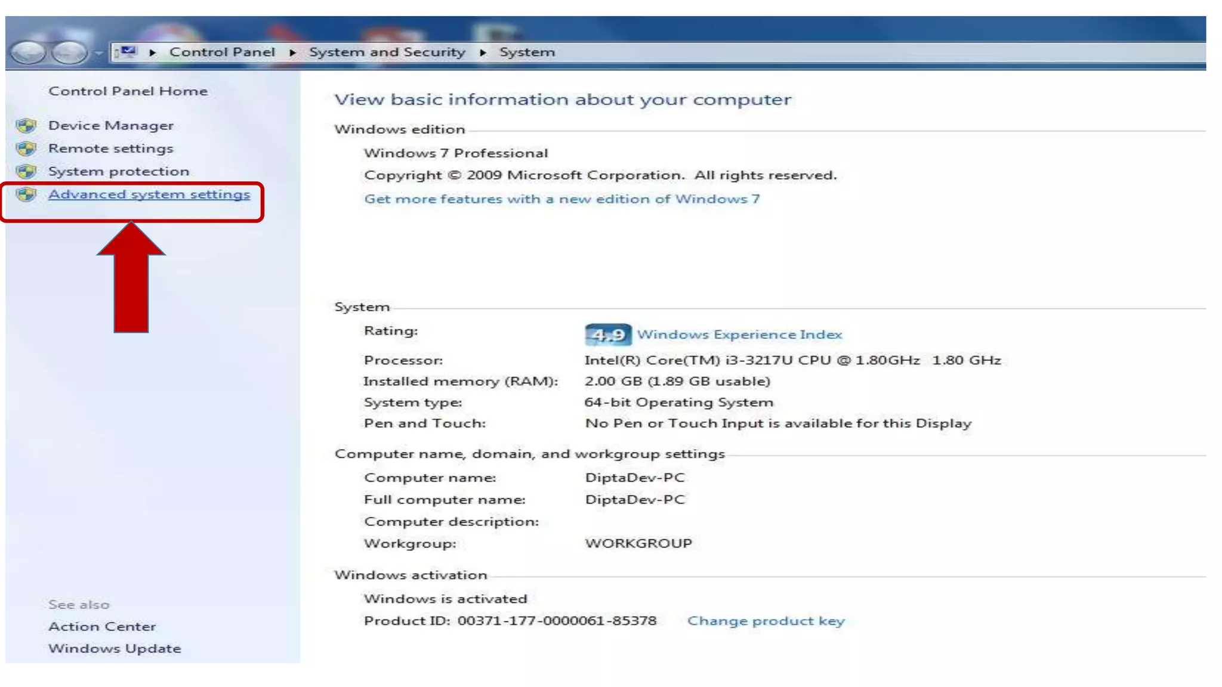1222x687 pixels.
Task: Open Get more features with new edition link
Action: tap(561, 199)
